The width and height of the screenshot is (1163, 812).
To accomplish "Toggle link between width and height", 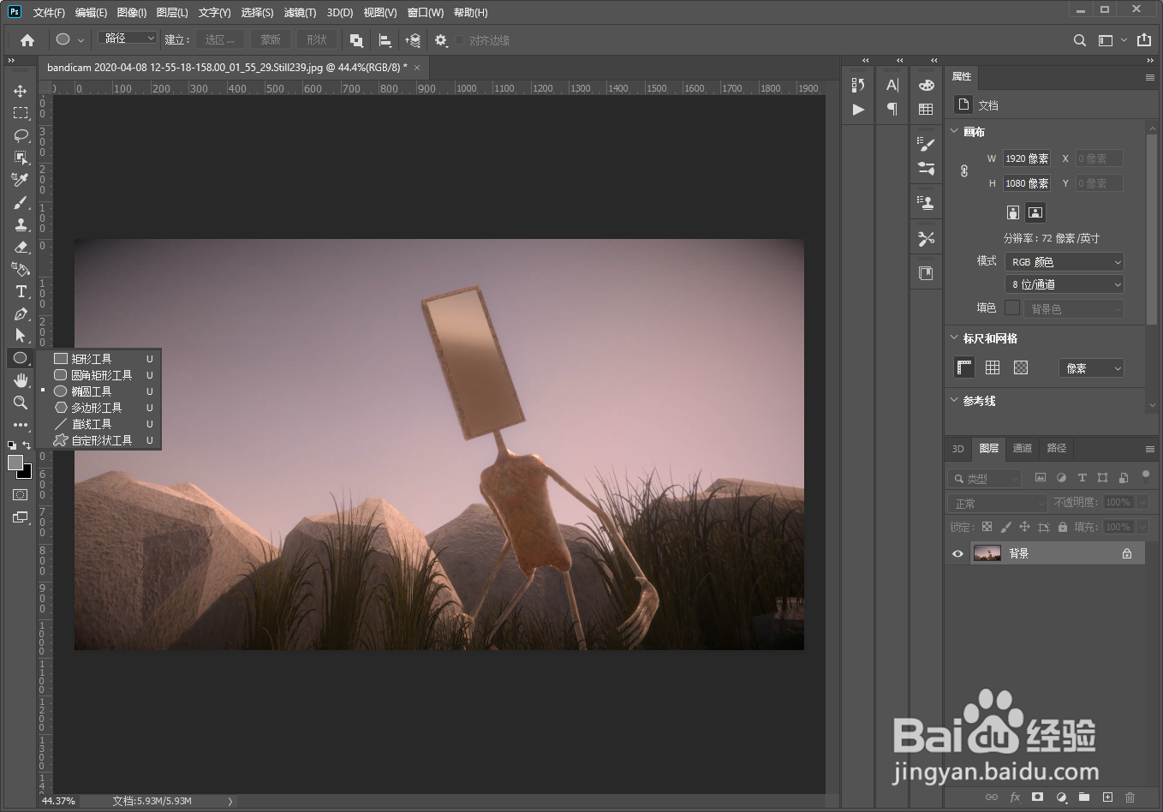I will click(964, 170).
